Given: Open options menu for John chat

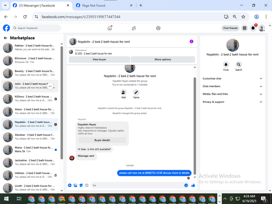Looking at the screenshot, I should (50, 86).
